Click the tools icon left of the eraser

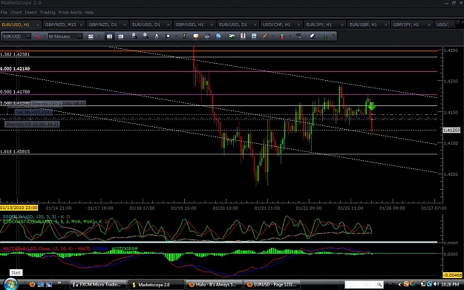pos(299,36)
